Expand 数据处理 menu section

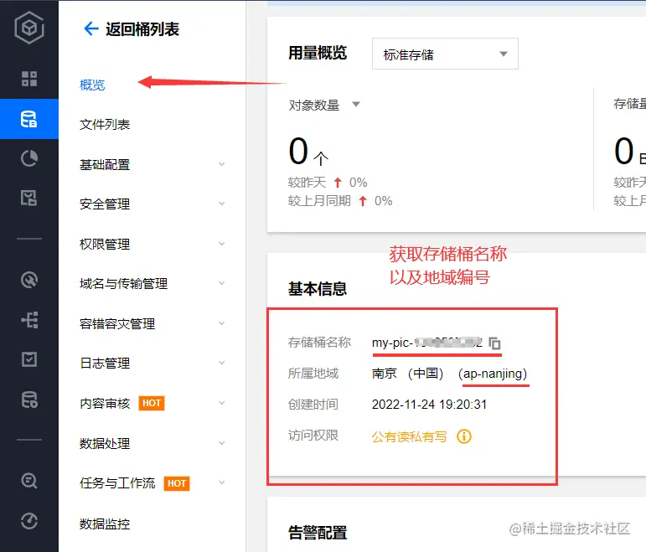pos(152,443)
